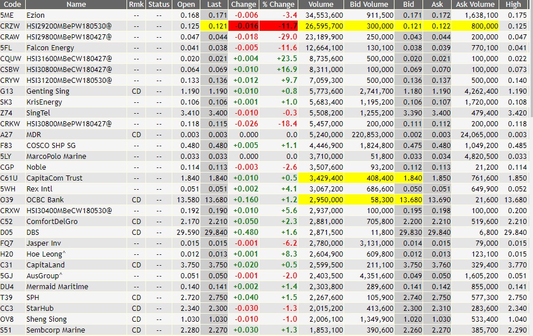The width and height of the screenshot is (533, 336).
Task: Select the DBS stock name
Action: 33,233
